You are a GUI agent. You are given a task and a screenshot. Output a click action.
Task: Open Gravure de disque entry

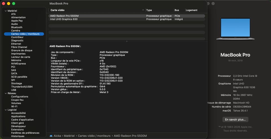click(x=22, y=50)
